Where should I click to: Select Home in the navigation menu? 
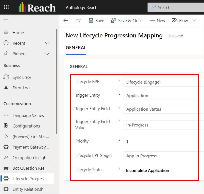pyautogui.click(x=18, y=33)
